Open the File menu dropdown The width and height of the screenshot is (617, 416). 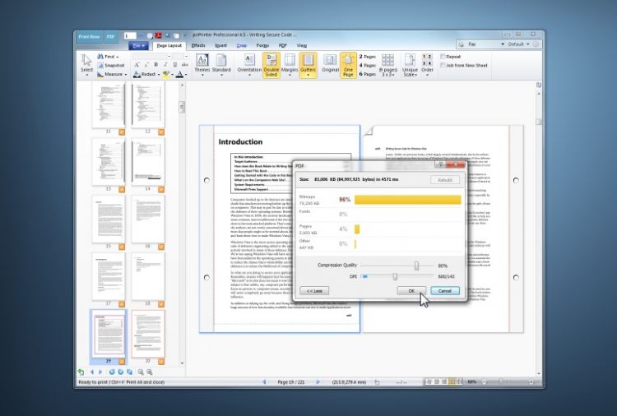pyautogui.click(x=138, y=45)
